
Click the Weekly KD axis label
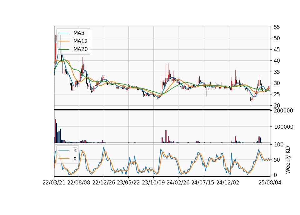pyautogui.click(x=288, y=160)
